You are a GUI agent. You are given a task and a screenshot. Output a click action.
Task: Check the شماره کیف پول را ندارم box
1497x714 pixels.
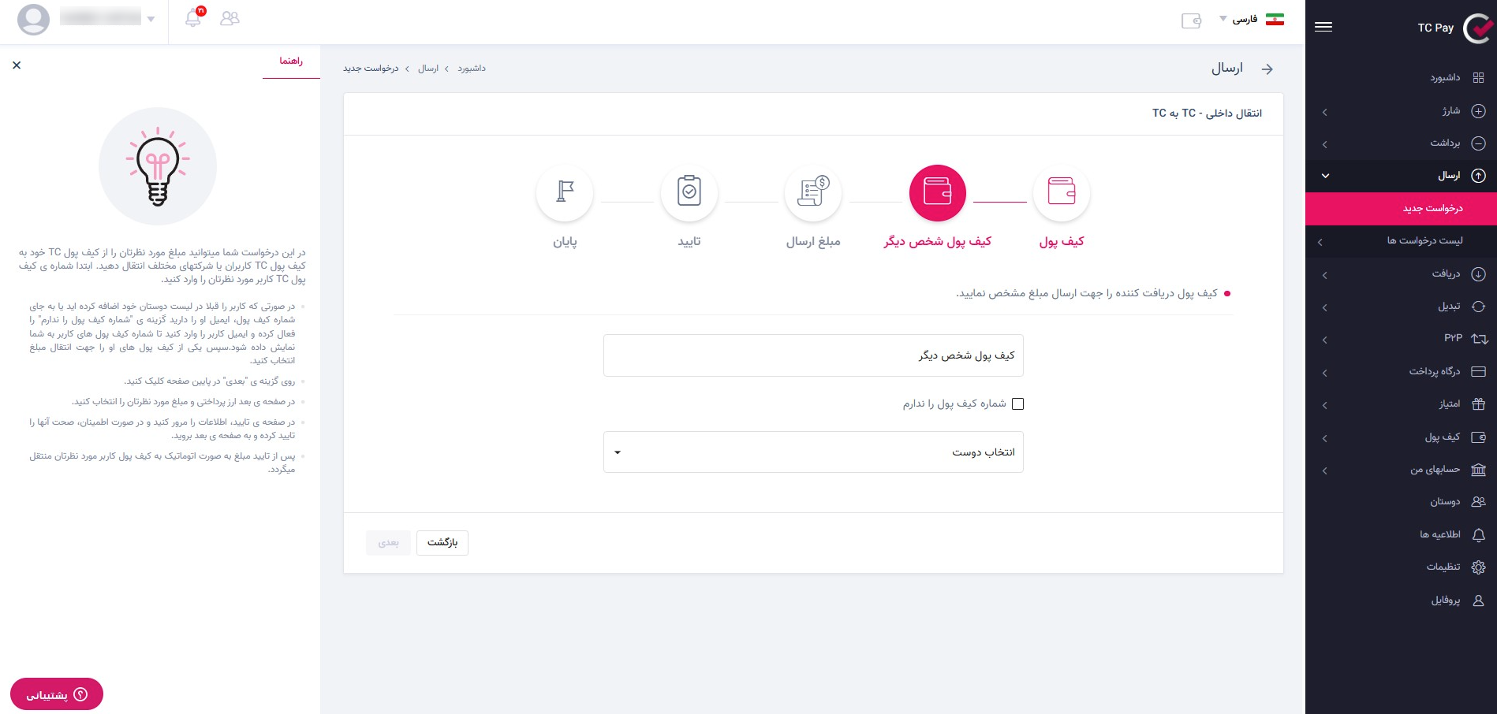tap(1017, 404)
